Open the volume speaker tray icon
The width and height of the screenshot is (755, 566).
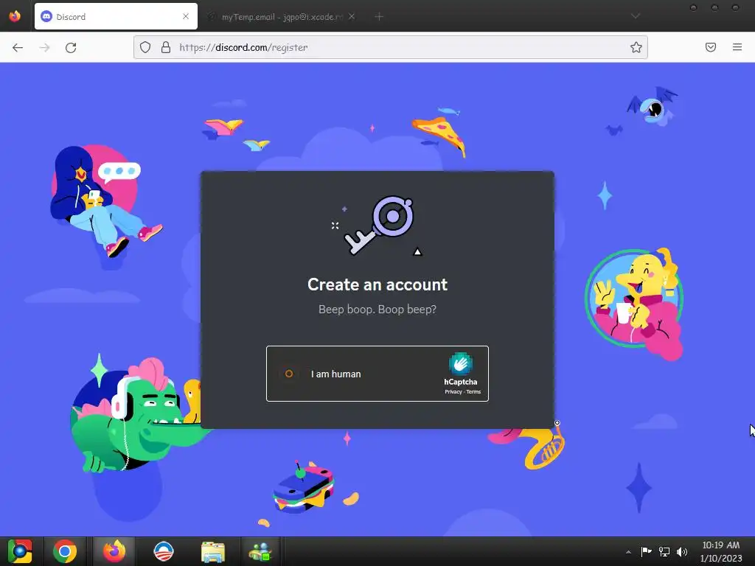click(682, 551)
